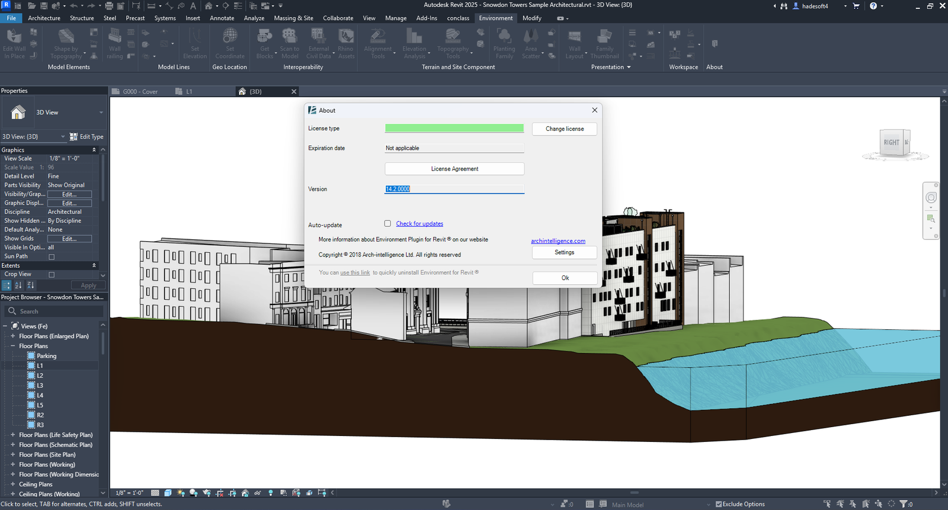Open the Architecture ribbon tab
This screenshot has height=510, width=948.
(44, 18)
